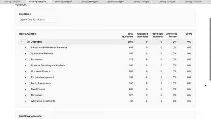Select the Portfolio Management checkbox
The height and width of the screenshot is (119, 211).
(x=29, y=77)
